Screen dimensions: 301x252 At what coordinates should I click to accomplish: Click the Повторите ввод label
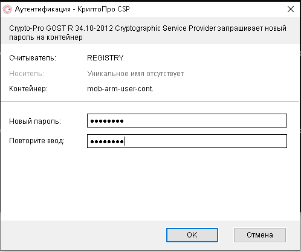[x=37, y=141]
